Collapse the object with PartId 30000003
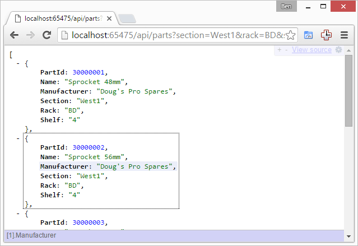 [x=18, y=213]
